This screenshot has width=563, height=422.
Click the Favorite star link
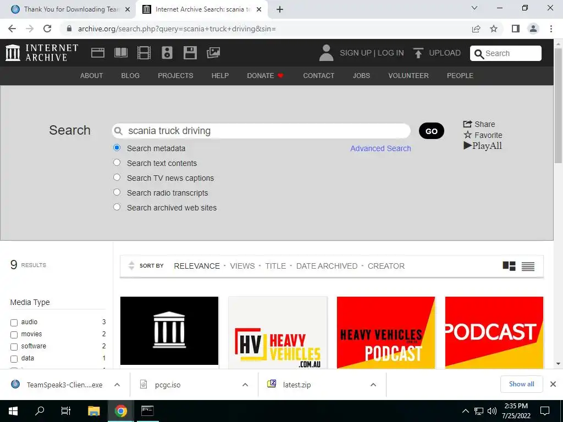[483, 135]
